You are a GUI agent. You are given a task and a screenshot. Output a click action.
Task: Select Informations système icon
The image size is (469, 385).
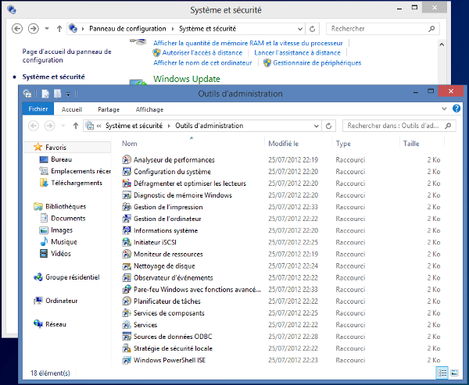(127, 230)
